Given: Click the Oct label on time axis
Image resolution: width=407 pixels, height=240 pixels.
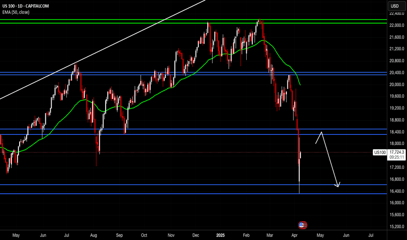Looking at the screenshot, I should pyautogui.click(x=144, y=235).
